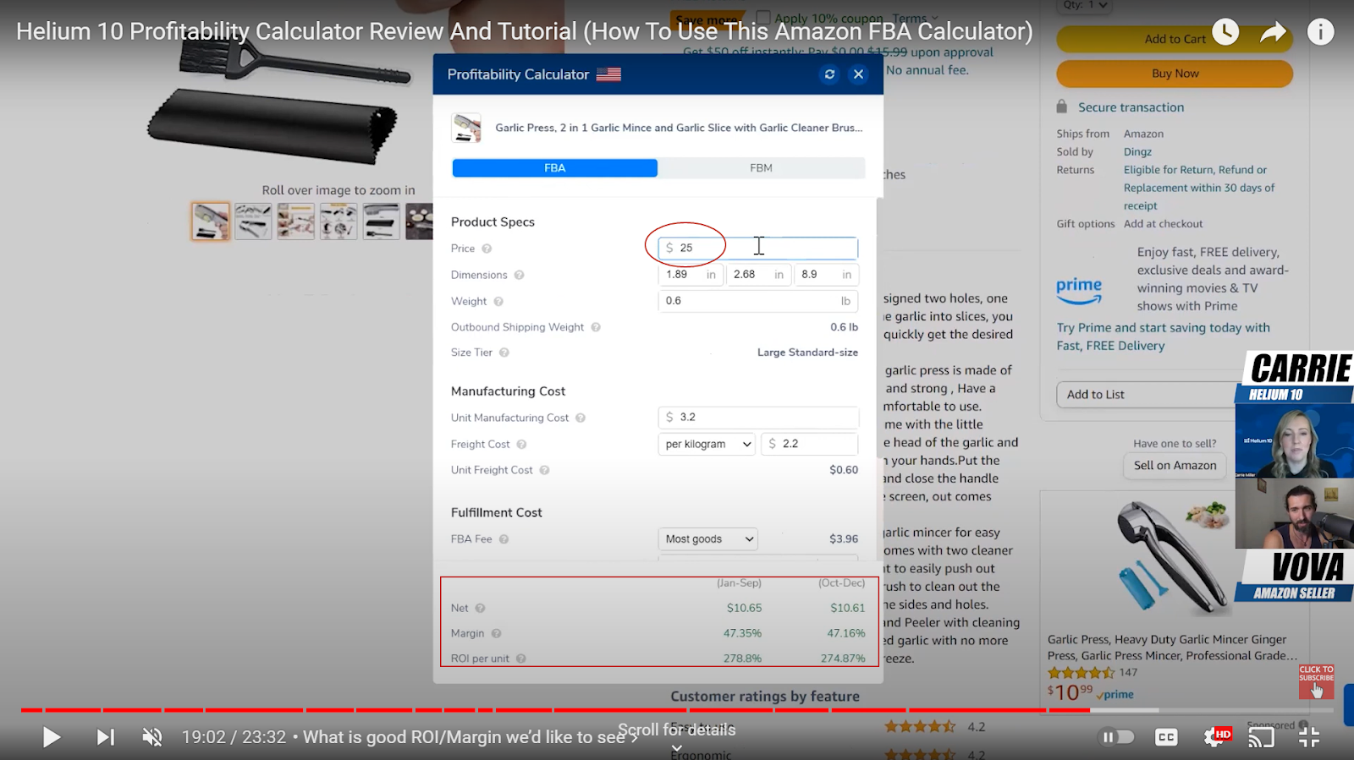Click help icon beside Net row
1354x760 pixels.
pyautogui.click(x=480, y=608)
